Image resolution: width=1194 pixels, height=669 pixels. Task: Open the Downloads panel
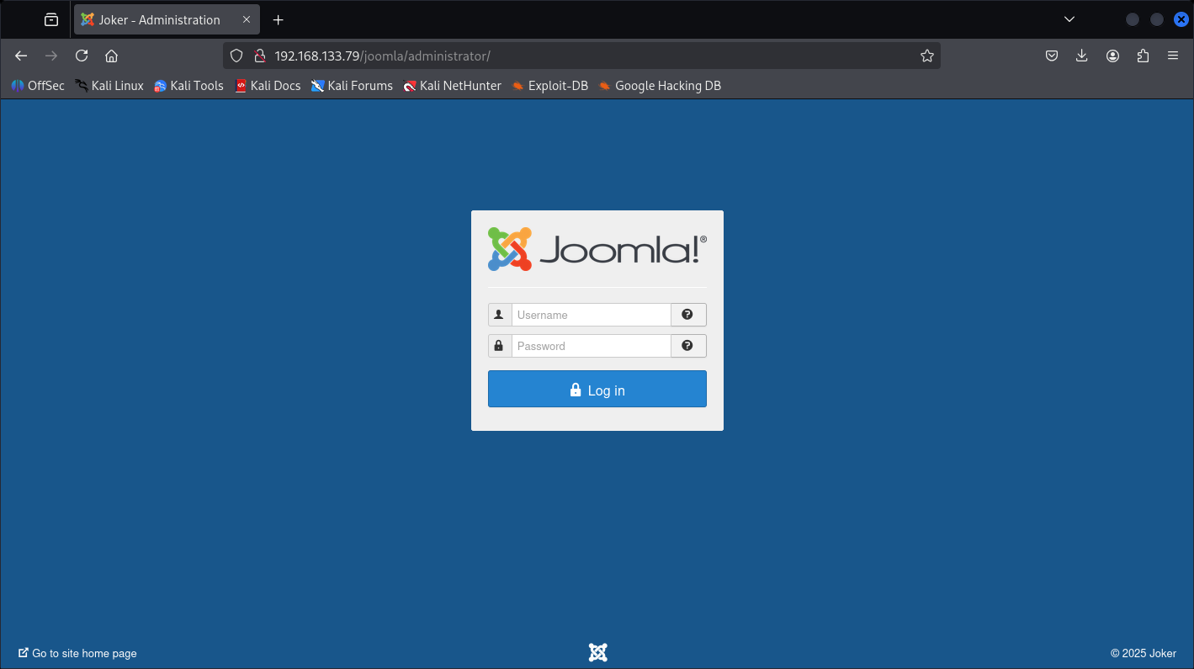point(1082,56)
